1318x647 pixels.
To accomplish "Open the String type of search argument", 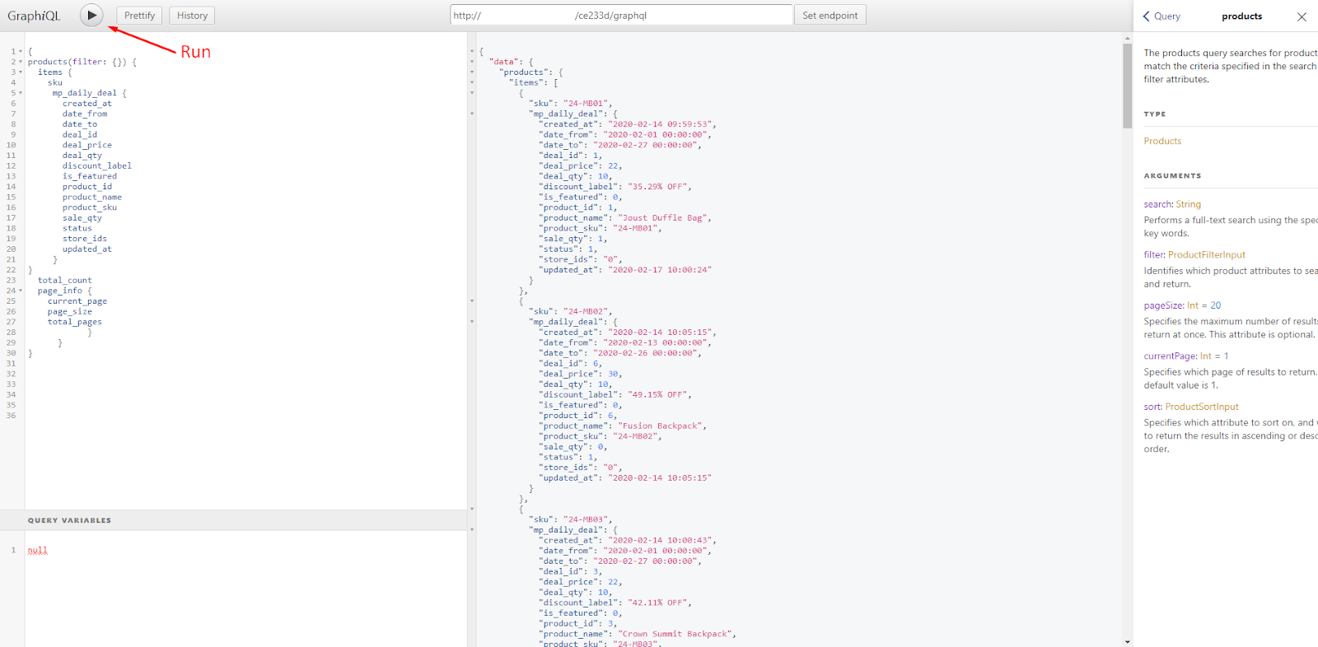I will click(x=1188, y=204).
